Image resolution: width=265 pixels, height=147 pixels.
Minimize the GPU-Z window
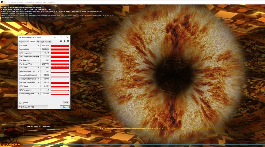(55, 37)
